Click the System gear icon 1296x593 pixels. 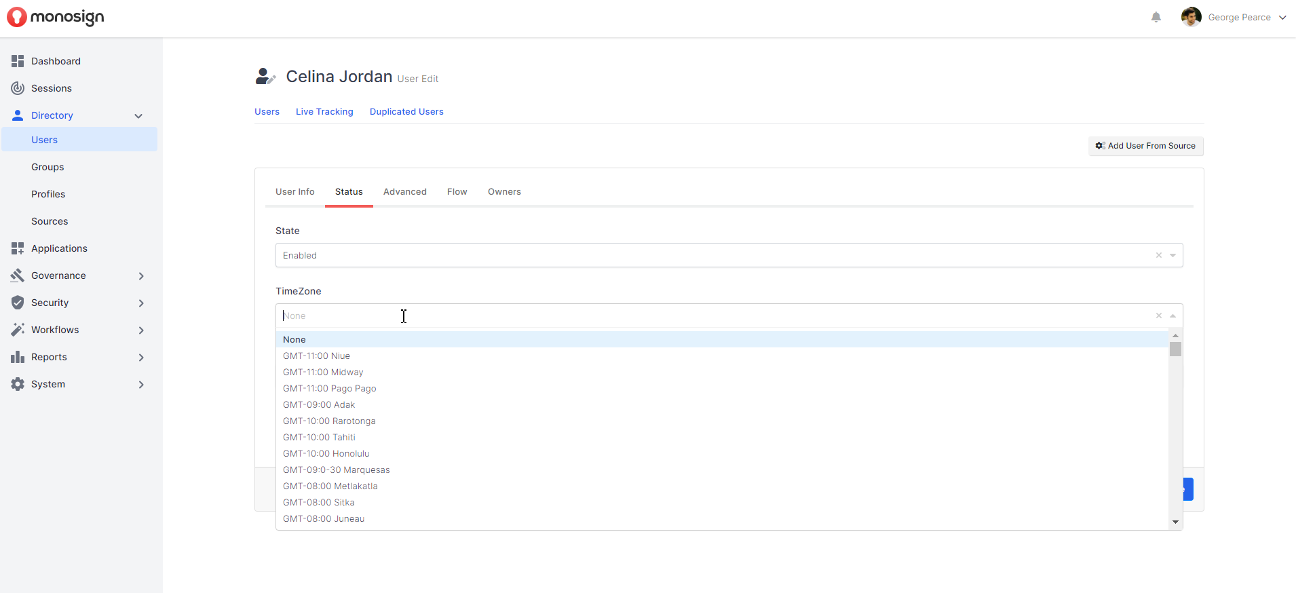click(x=18, y=384)
